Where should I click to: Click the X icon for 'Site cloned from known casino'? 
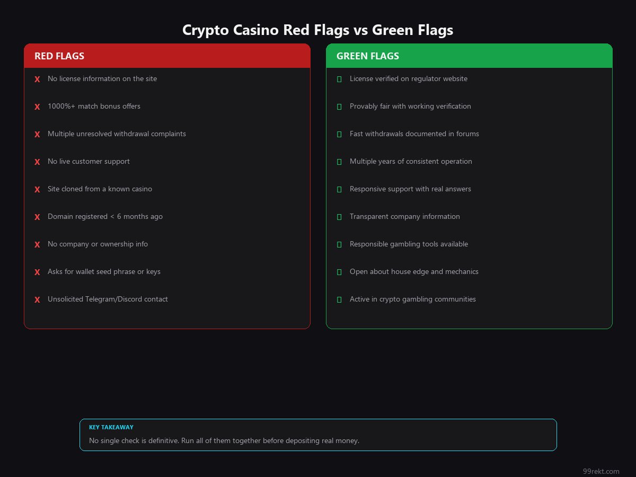pos(37,189)
